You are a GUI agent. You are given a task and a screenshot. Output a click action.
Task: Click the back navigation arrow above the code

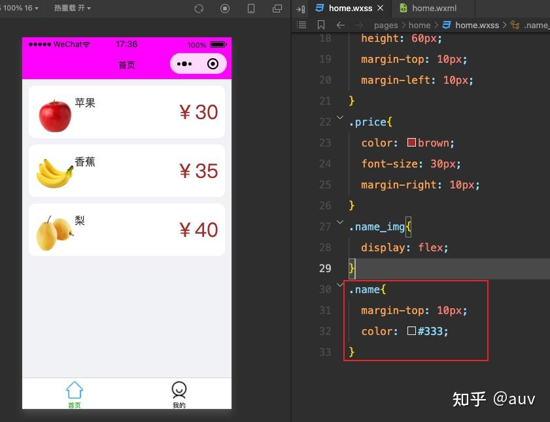(339, 25)
